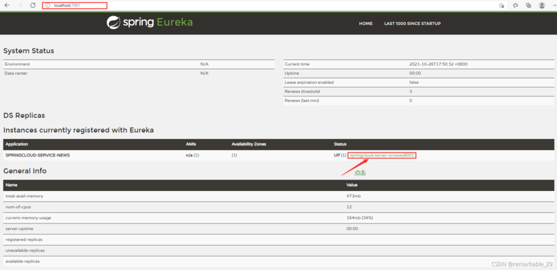The image size is (557, 270).
Task: Focus the localhost:7001 address bar
Action: click(74, 5)
